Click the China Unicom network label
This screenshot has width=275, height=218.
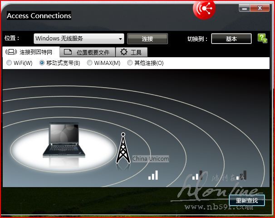point(150,159)
